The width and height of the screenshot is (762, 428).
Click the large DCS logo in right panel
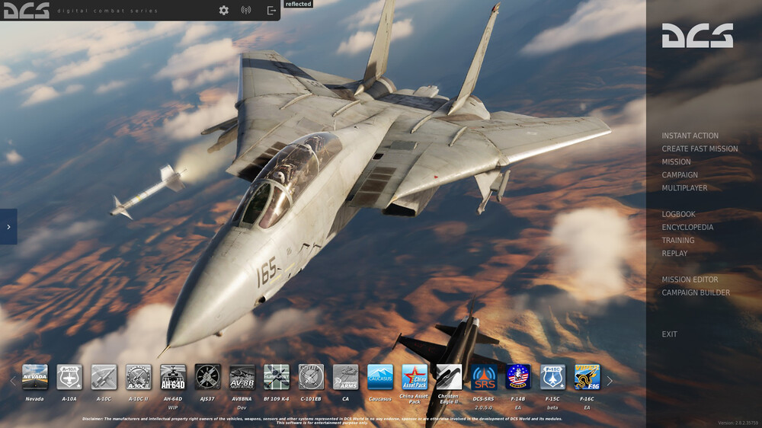coord(697,36)
